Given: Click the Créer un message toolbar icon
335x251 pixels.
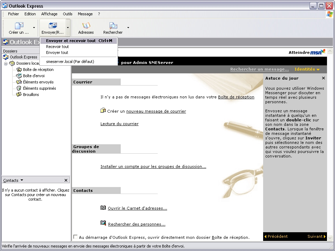Looking at the screenshot, I should pyautogui.click(x=19, y=26).
